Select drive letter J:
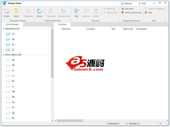Screen dimensions: 170x127 pos(10,76)
